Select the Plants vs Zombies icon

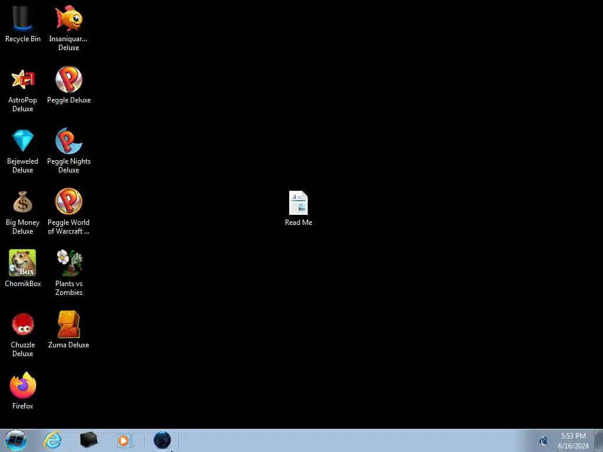tap(69, 263)
